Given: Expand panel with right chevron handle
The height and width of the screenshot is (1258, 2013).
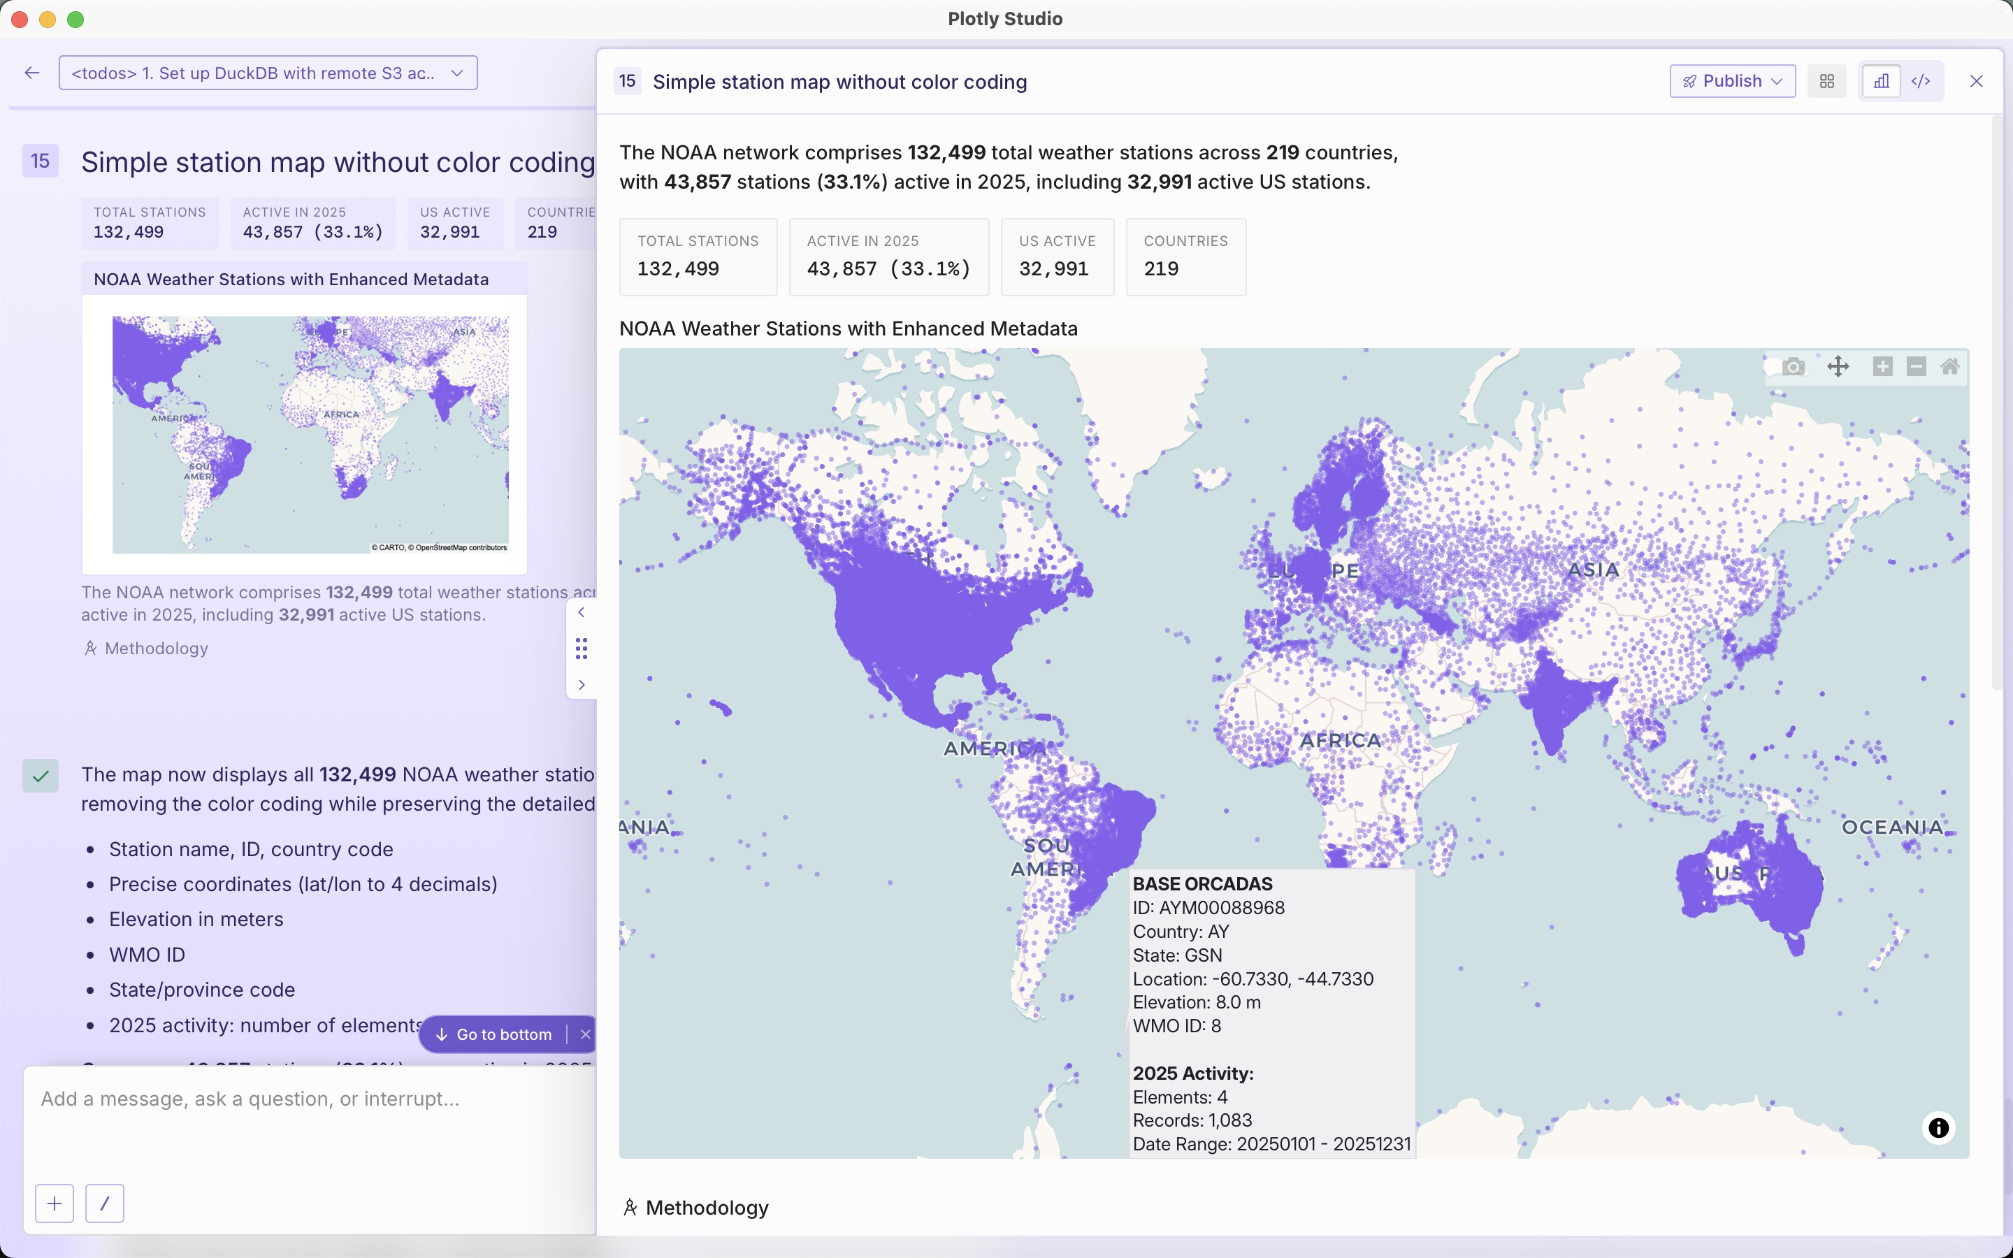Looking at the screenshot, I should (x=582, y=684).
